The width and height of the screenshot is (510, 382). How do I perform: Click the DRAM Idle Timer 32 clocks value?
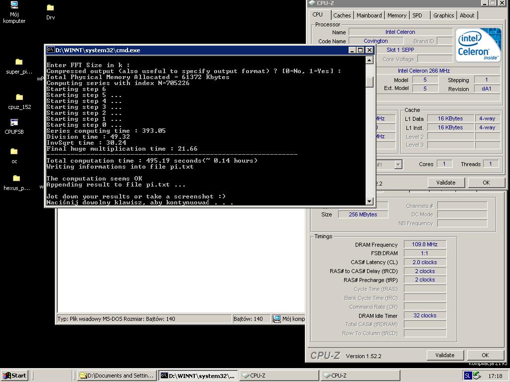[425, 315]
